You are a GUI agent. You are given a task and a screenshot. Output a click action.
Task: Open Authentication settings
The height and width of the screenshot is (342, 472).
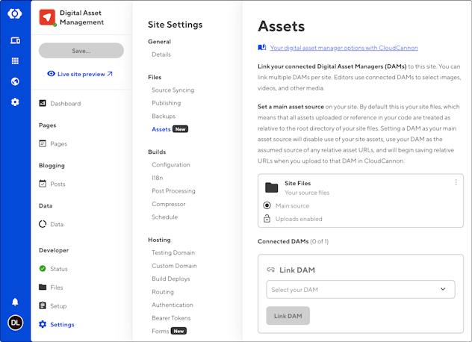click(x=173, y=305)
